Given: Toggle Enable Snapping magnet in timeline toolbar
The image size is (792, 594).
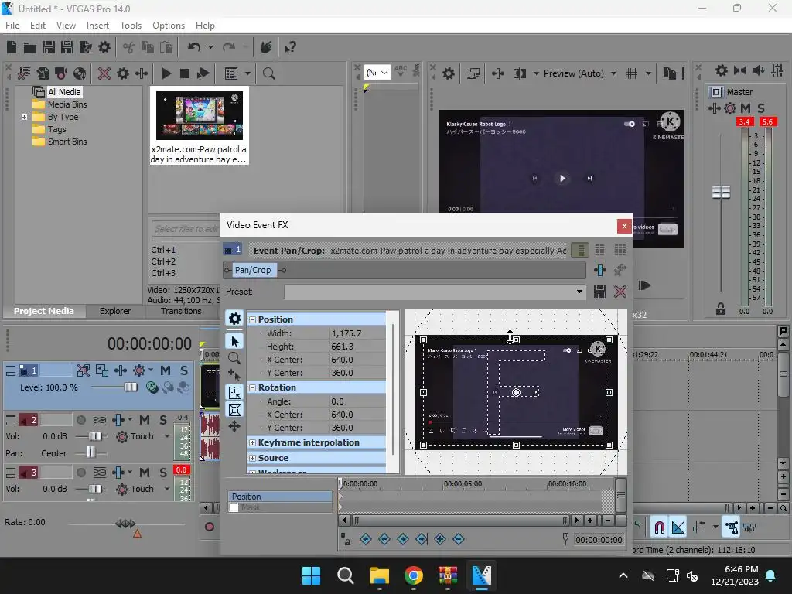Looking at the screenshot, I should click(x=659, y=527).
